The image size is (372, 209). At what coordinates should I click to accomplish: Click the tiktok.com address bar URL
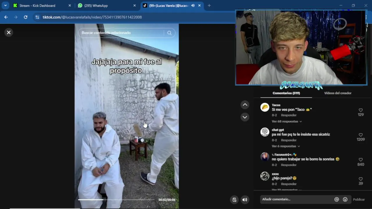(92, 17)
